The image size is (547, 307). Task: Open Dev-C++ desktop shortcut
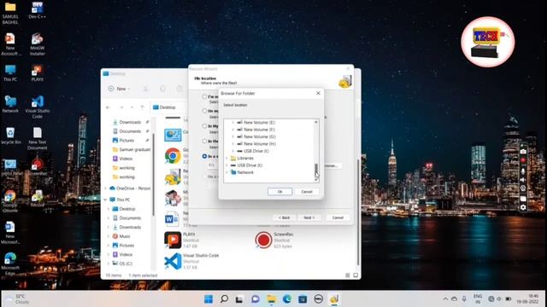pyautogui.click(x=37, y=9)
